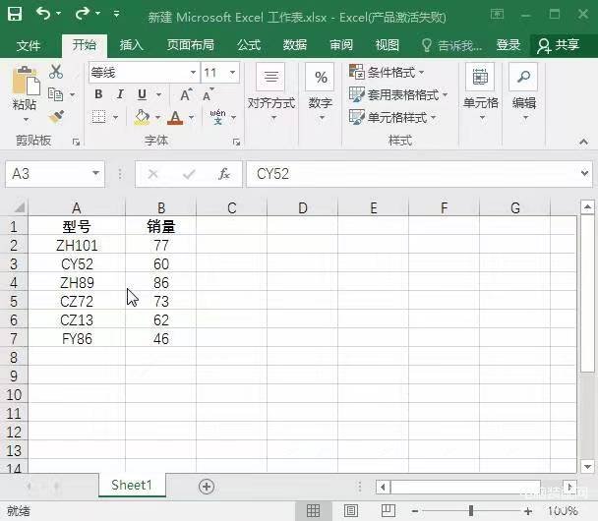
Task: Save the workbook with the floppy icon
Action: point(15,14)
